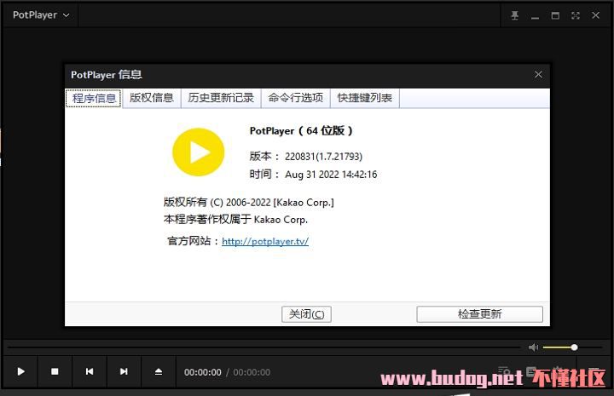The width and height of the screenshot is (614, 396).
Task: Click the build time Aug 31 2022 14:42:16
Action: coord(331,175)
